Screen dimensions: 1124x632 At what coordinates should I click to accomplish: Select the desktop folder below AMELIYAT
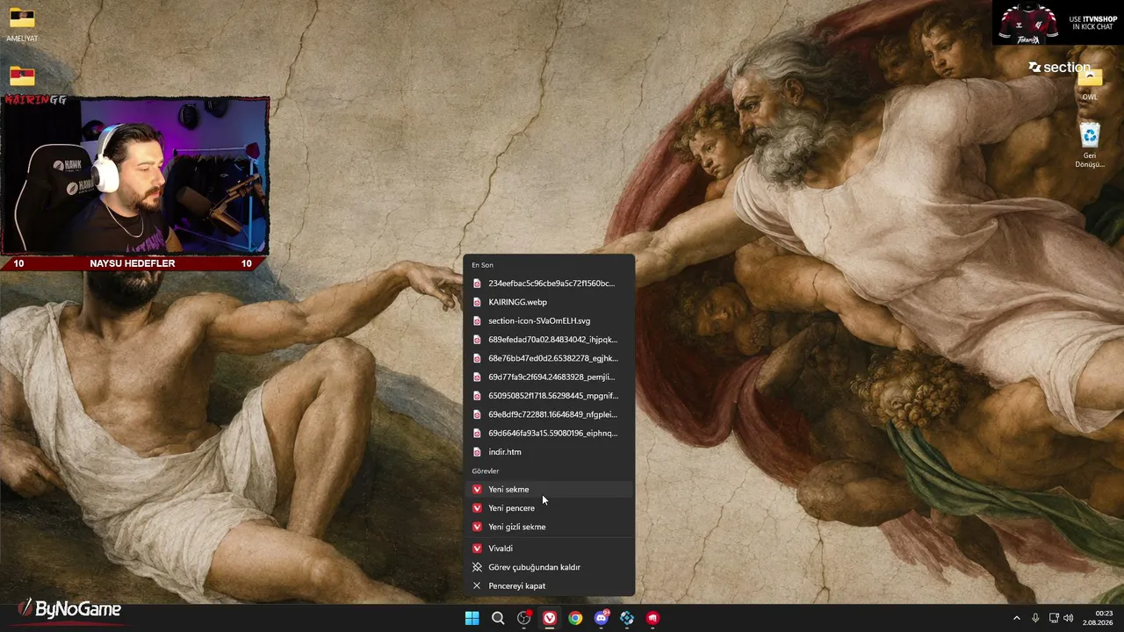(22, 76)
